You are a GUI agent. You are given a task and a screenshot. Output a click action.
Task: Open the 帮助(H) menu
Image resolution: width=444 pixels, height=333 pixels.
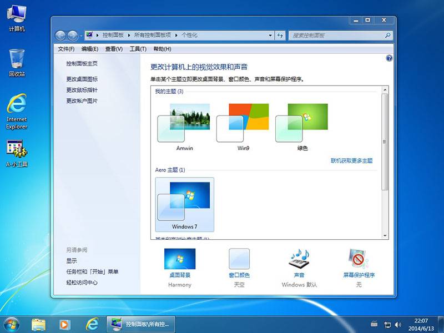click(162, 49)
